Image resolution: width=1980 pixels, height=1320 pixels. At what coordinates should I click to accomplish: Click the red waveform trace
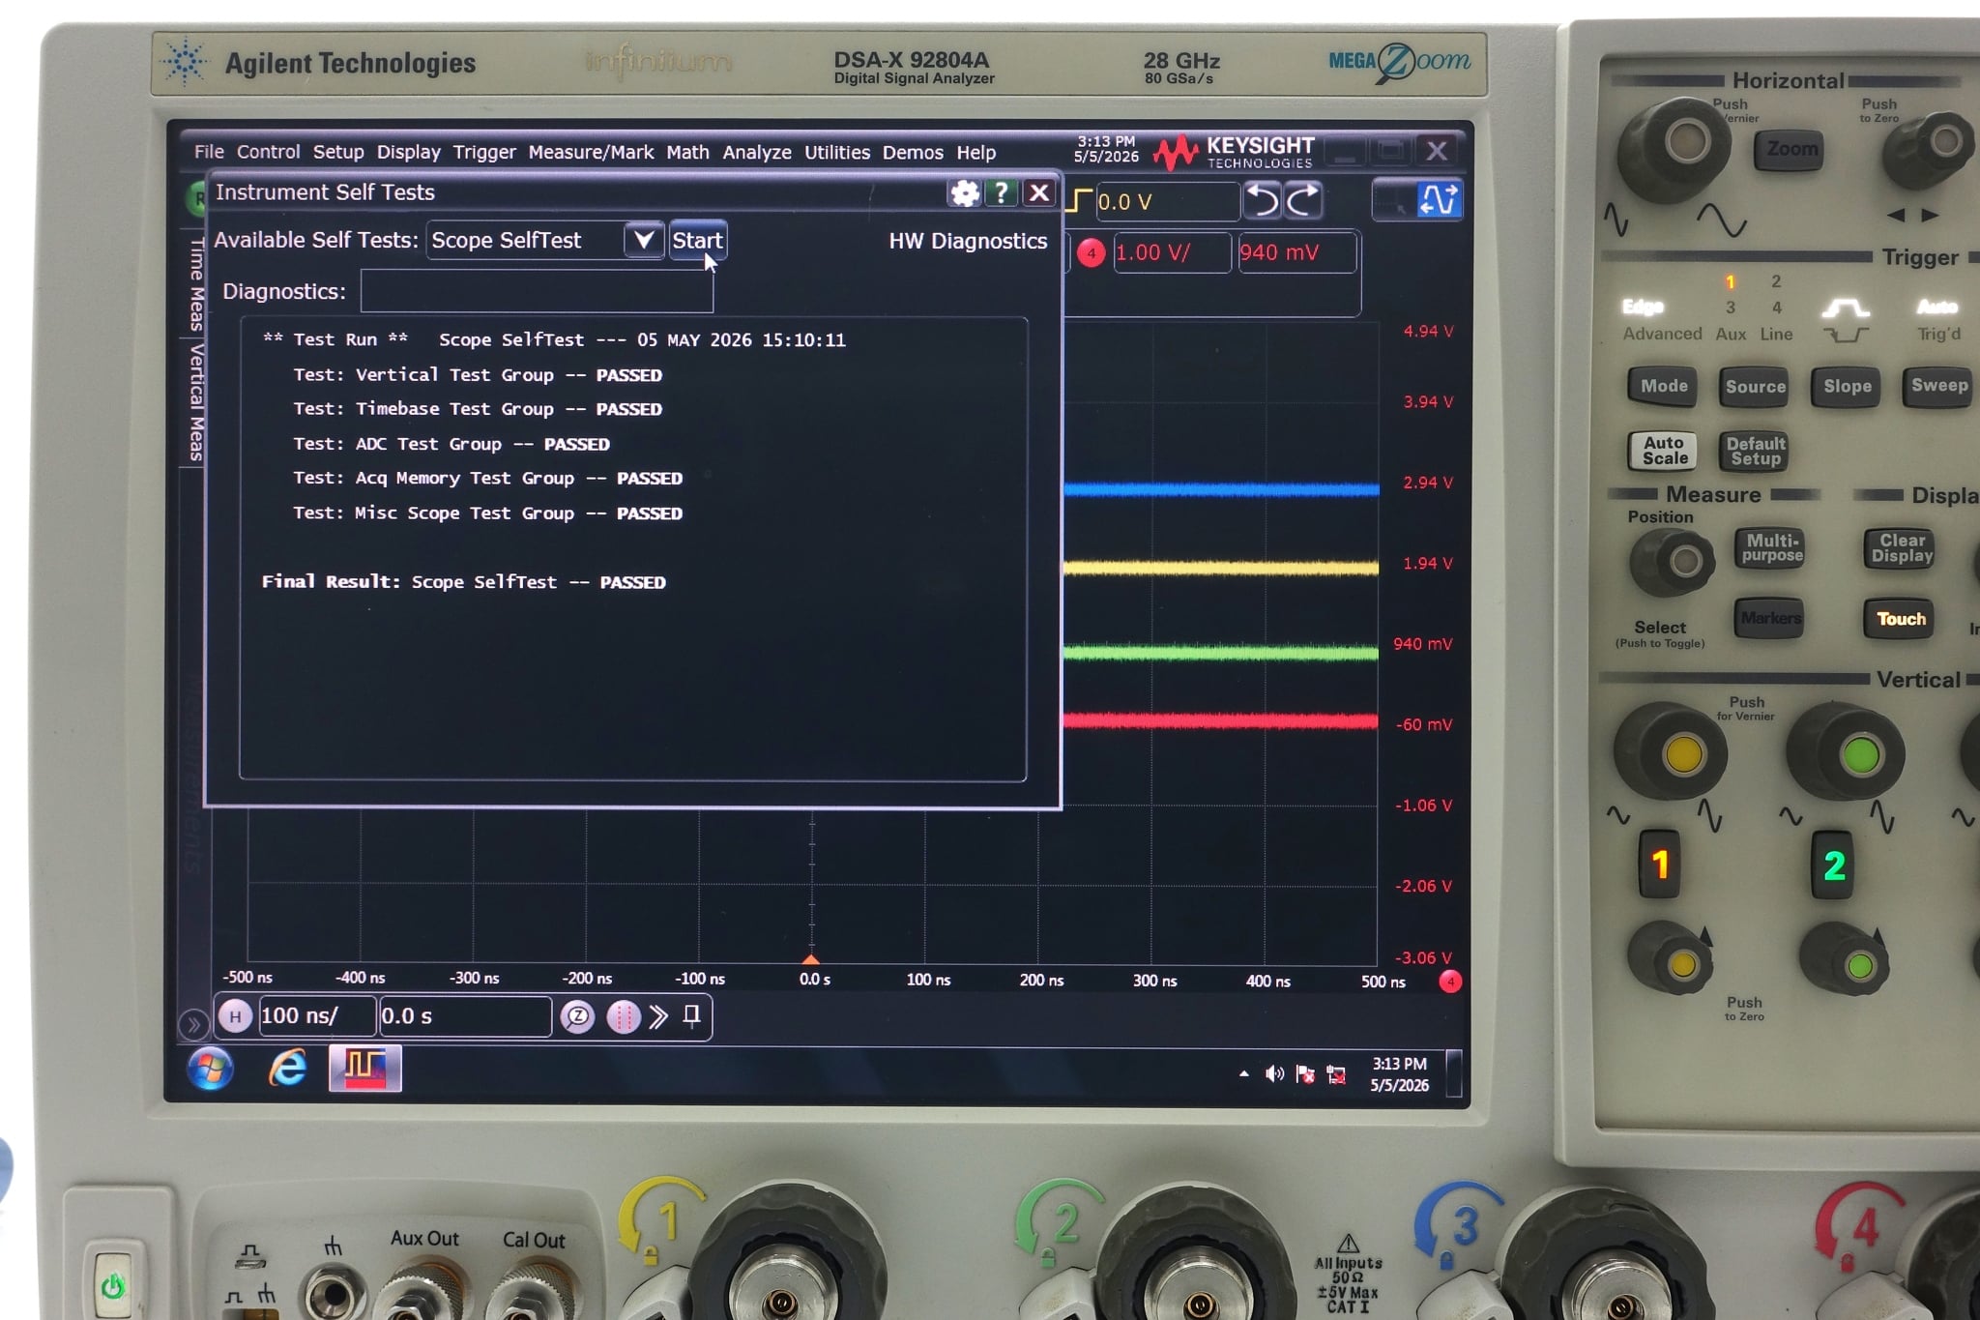point(1221,720)
